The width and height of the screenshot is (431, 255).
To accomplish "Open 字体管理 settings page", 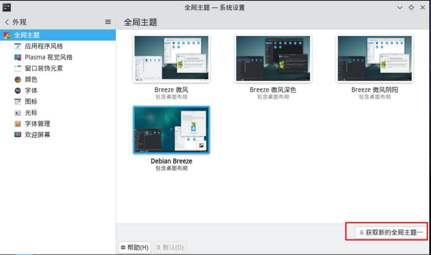I will pos(58,124).
